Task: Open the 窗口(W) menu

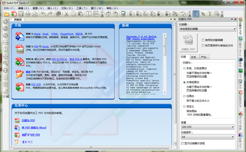Action: point(97,8)
